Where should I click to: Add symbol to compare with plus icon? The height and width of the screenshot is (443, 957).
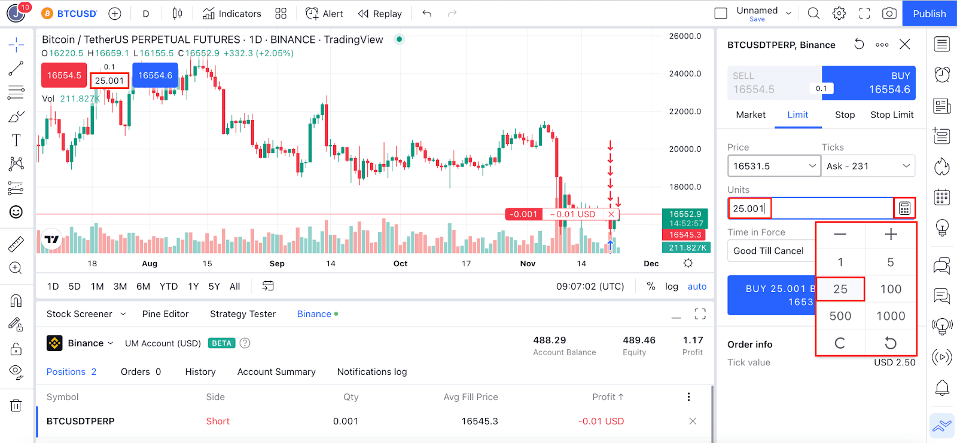[x=115, y=14]
